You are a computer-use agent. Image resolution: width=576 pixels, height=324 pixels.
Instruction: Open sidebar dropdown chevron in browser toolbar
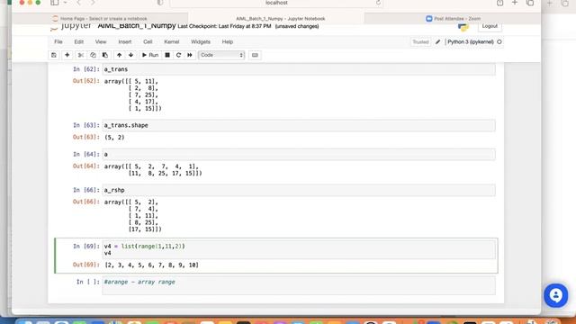pos(65,3)
